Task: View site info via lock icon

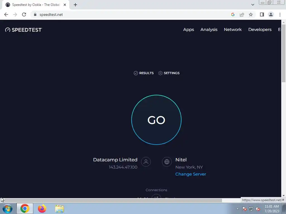Action: pyautogui.click(x=35, y=14)
